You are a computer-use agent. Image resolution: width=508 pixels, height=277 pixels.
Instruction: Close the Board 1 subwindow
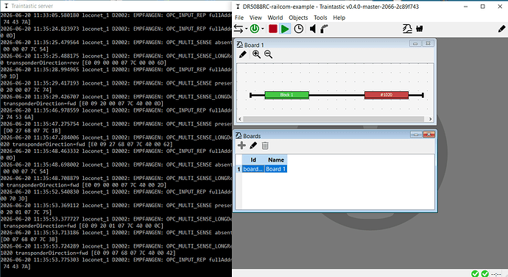(428, 43)
